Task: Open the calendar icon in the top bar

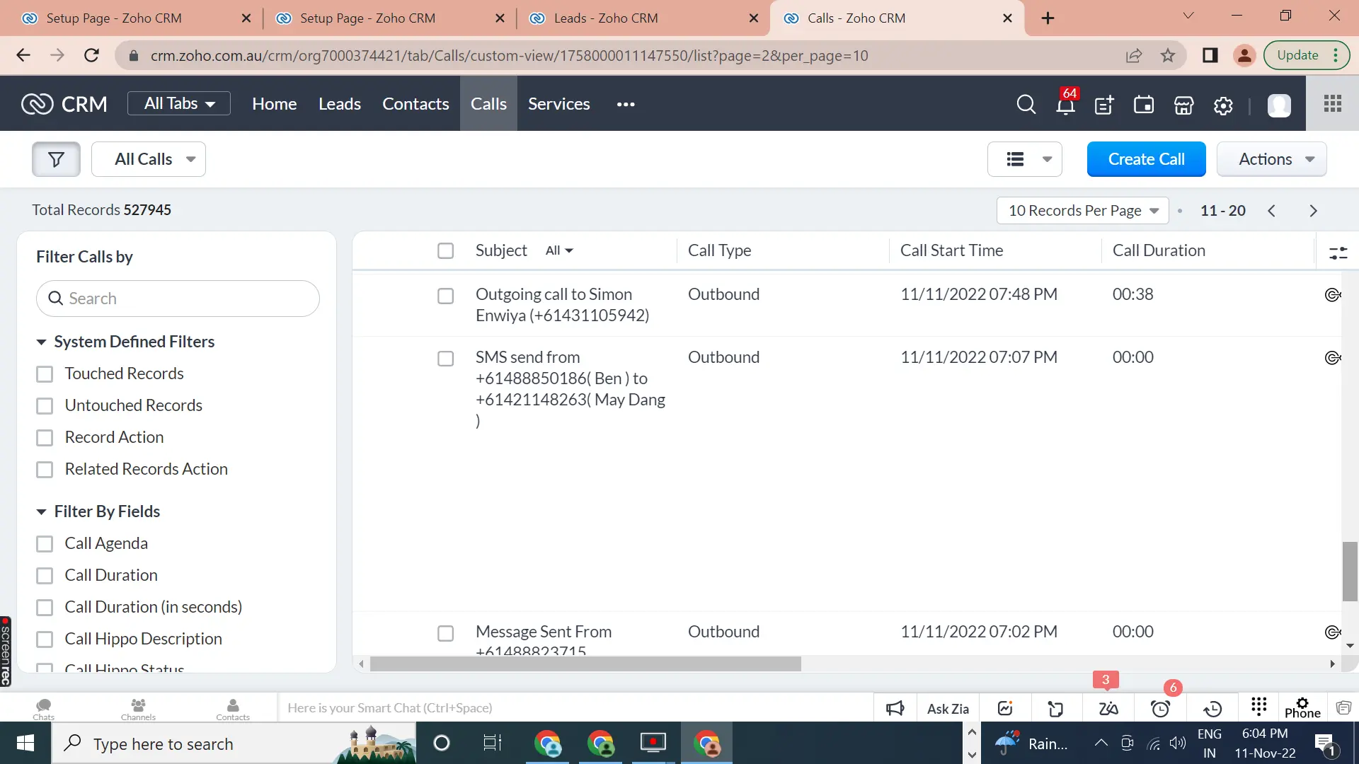Action: click(1143, 105)
